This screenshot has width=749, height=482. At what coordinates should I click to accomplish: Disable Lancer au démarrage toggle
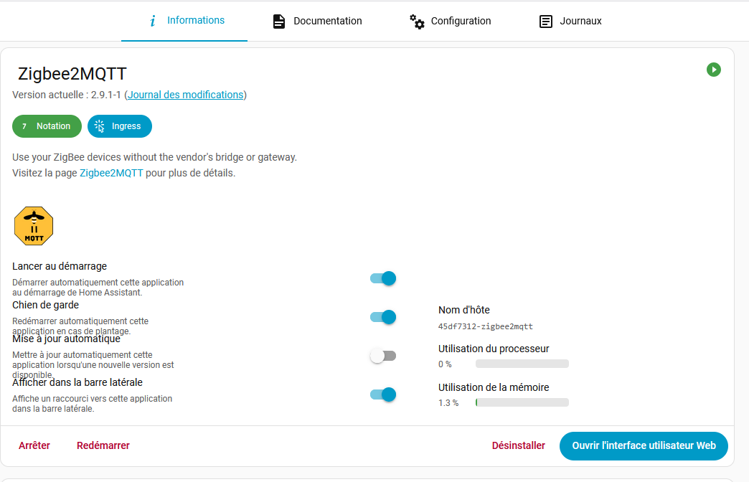click(383, 278)
